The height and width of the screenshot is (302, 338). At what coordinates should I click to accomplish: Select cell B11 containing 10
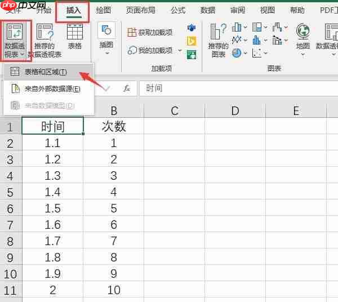tap(114, 290)
